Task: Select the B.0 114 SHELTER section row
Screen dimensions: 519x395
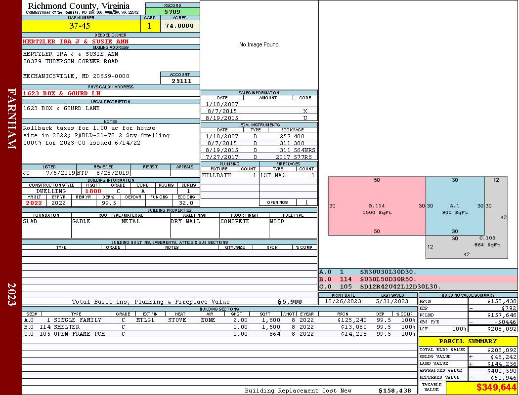Action: tap(219, 327)
